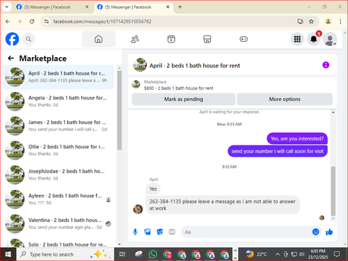Image resolution: width=348 pixels, height=261 pixels.
Task: Reload the page
Action: pyautogui.click(x=32, y=22)
